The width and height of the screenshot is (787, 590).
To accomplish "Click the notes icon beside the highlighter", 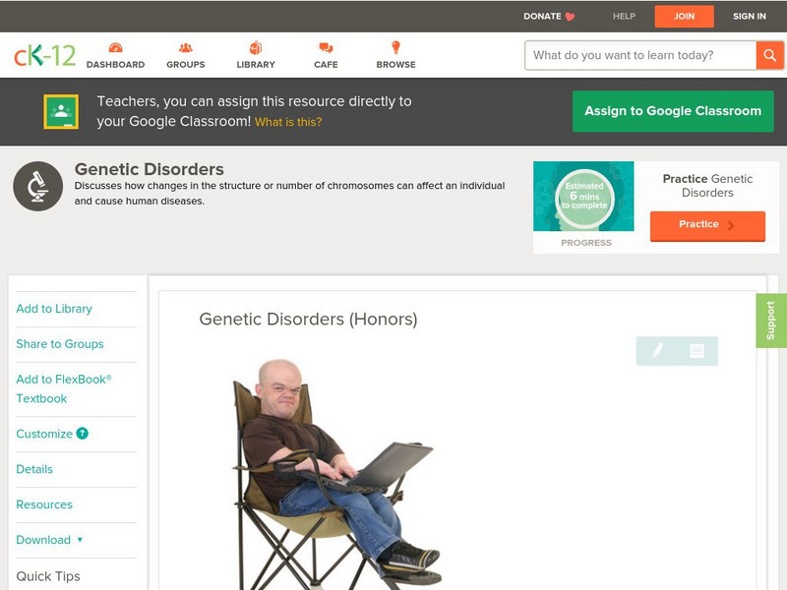I will click(x=696, y=351).
